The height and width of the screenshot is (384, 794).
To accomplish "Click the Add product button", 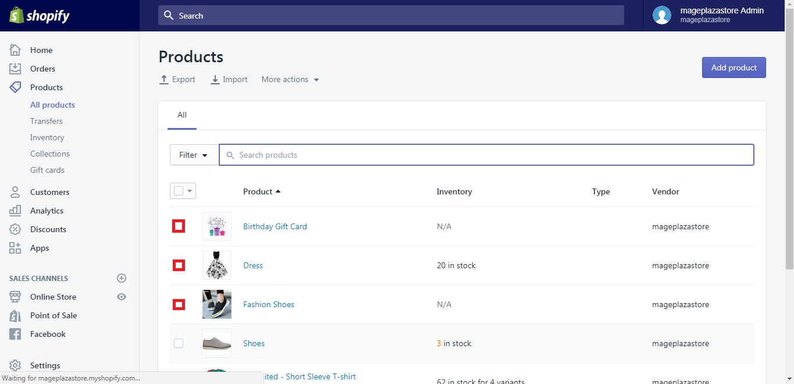I will click(734, 67).
